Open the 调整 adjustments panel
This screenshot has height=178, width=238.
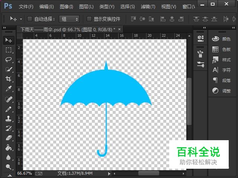pyautogui.click(x=221, y=90)
